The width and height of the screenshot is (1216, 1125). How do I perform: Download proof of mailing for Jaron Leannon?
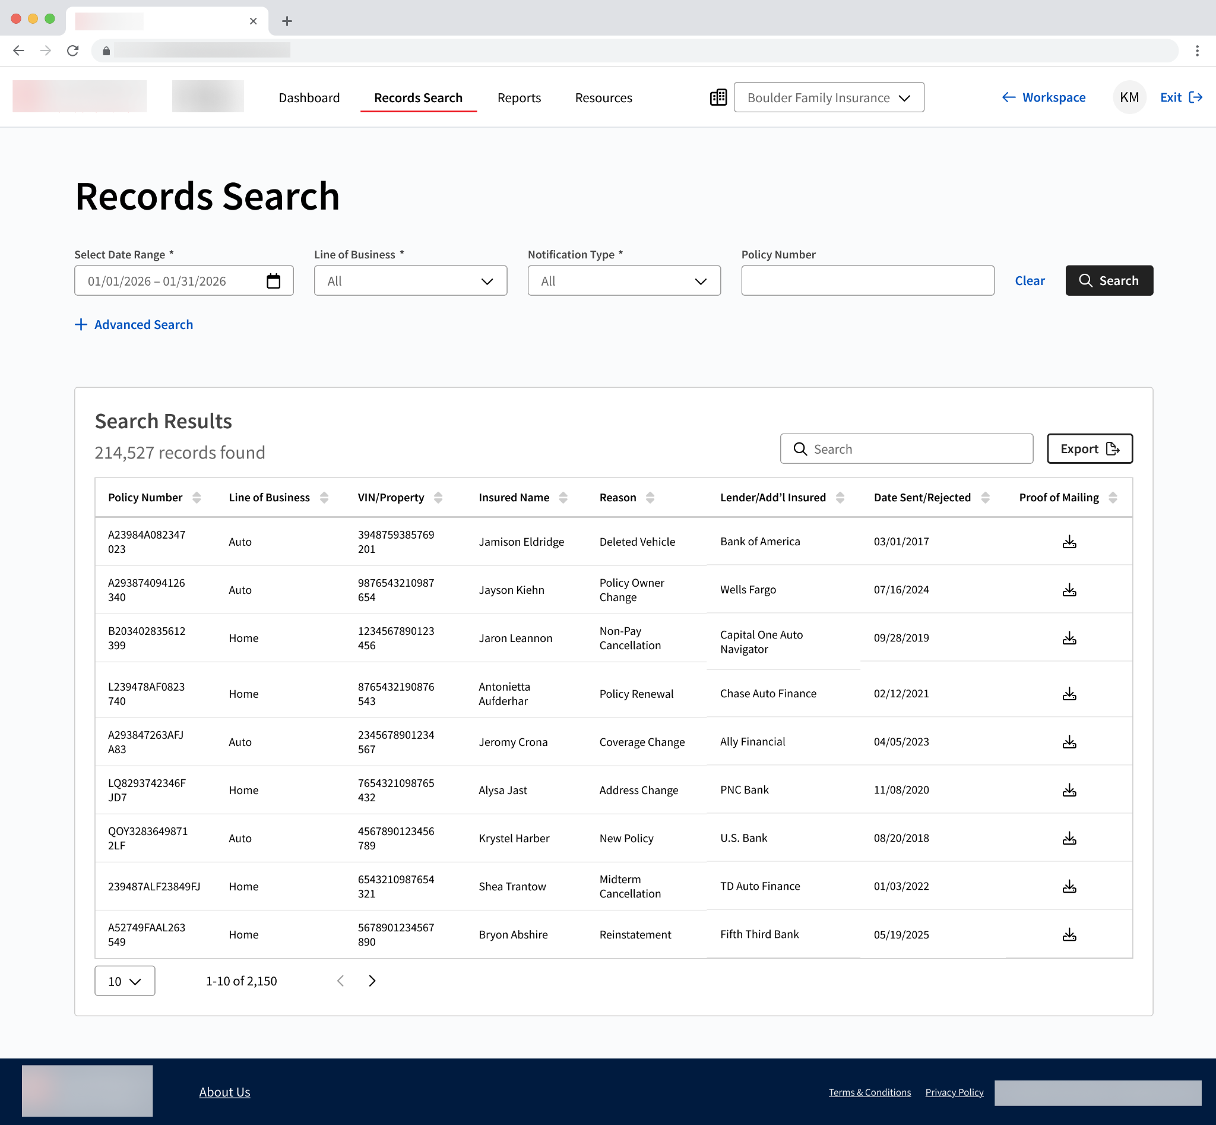[1069, 638]
